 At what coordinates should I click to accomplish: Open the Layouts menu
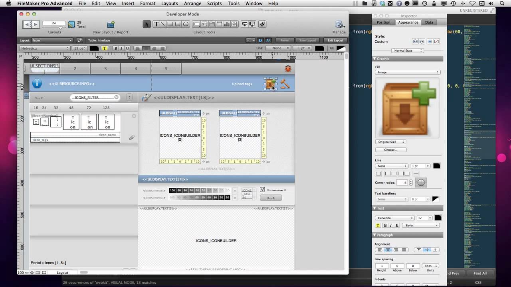pos(169,3)
